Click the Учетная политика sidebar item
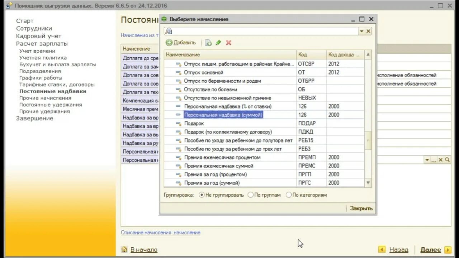459x258 pixels. point(43,58)
